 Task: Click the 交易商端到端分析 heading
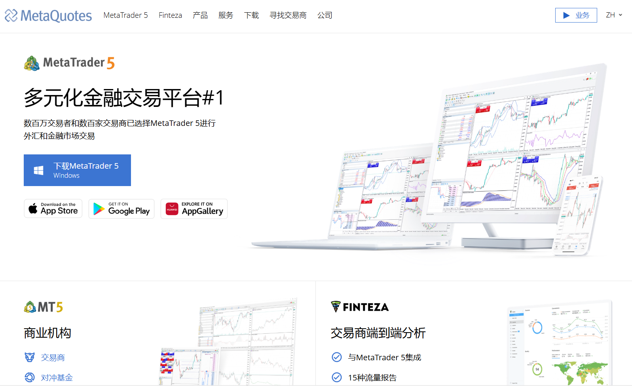(378, 333)
